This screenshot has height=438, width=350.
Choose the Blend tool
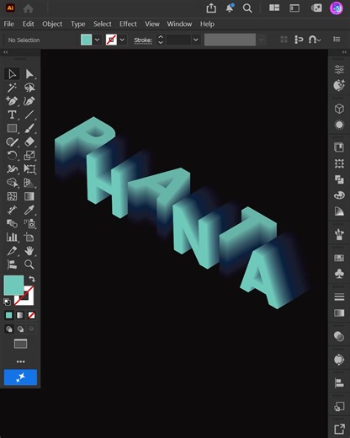[x=12, y=223]
